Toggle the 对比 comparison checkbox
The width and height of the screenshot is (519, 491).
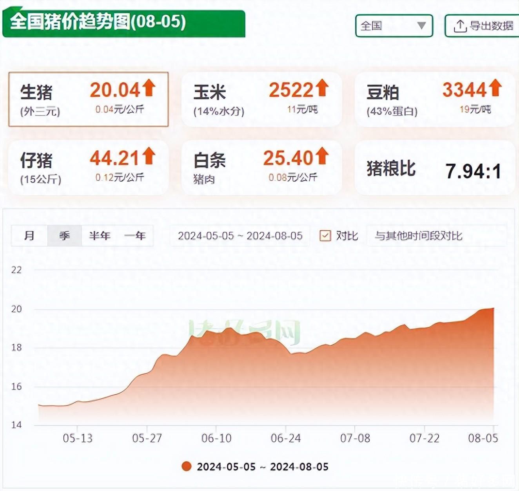(325, 236)
